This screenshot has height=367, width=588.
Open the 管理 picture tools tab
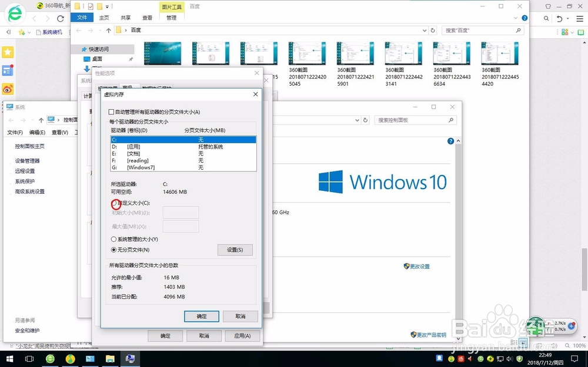(x=171, y=18)
